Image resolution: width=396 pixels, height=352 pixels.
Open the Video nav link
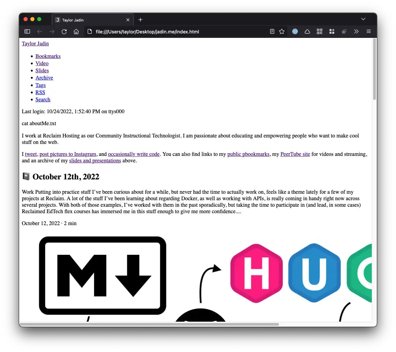pos(42,63)
